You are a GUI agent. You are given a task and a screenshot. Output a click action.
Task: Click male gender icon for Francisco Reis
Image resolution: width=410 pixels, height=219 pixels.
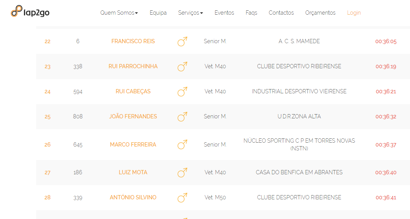(182, 41)
